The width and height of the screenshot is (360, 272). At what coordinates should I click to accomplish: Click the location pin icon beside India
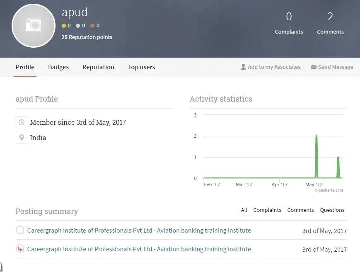click(x=22, y=138)
